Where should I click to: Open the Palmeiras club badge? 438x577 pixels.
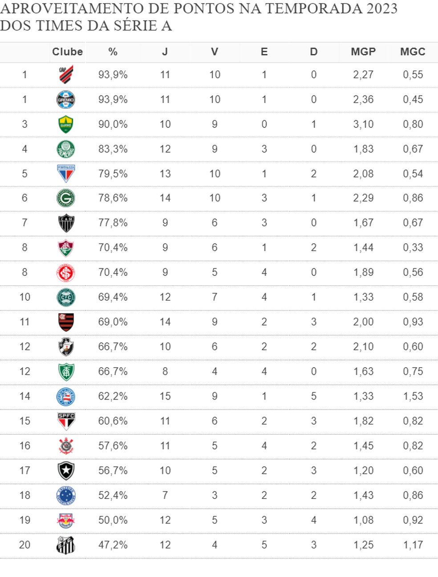66,149
